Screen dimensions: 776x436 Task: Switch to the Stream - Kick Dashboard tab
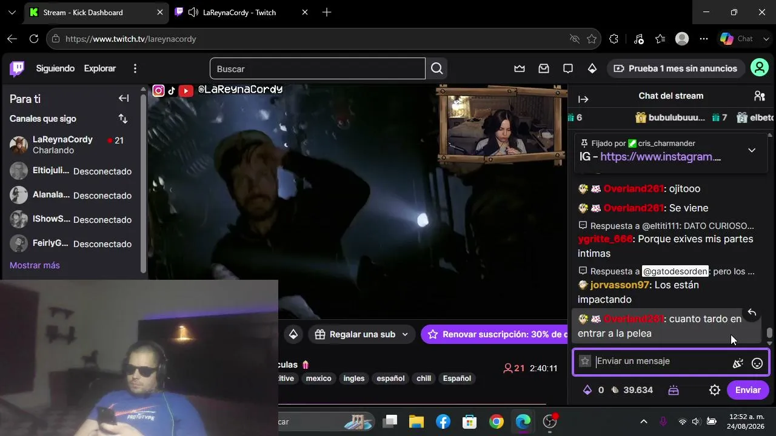click(x=96, y=12)
